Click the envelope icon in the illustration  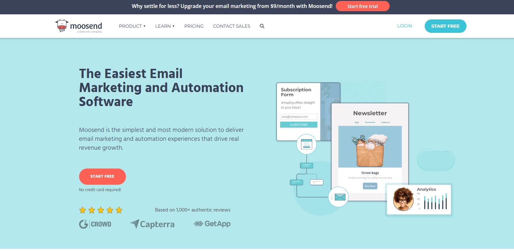(x=338, y=197)
